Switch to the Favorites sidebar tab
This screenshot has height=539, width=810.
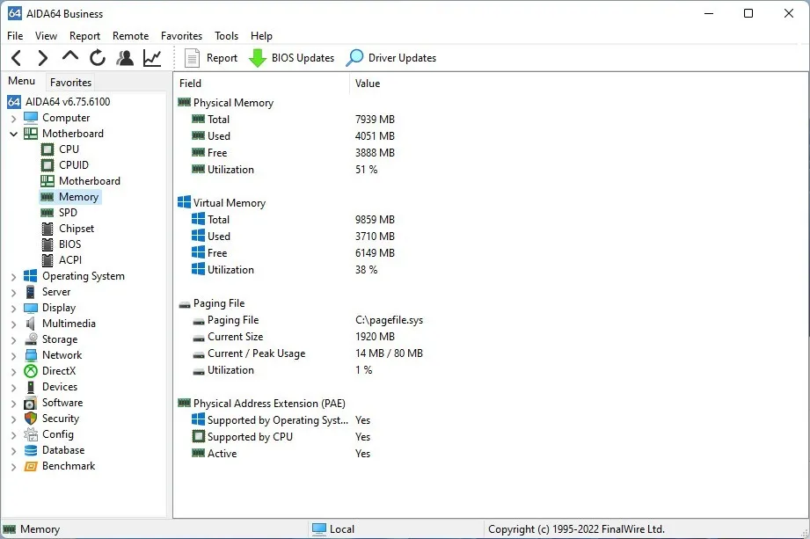(70, 82)
